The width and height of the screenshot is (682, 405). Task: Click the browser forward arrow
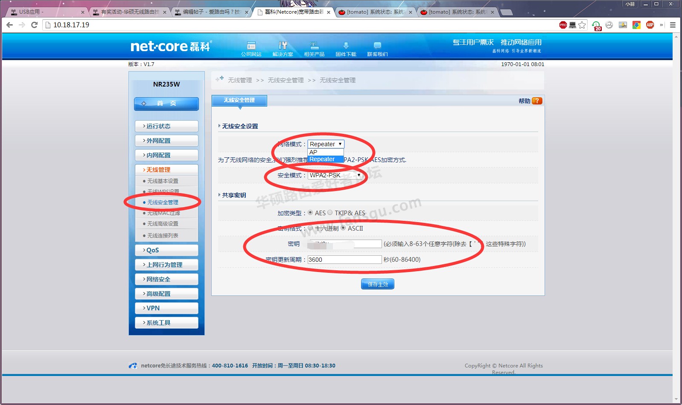pyautogui.click(x=22, y=25)
